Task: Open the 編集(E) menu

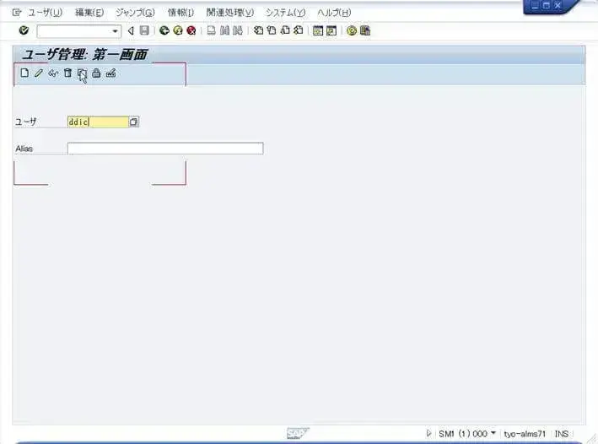Action: [x=89, y=13]
